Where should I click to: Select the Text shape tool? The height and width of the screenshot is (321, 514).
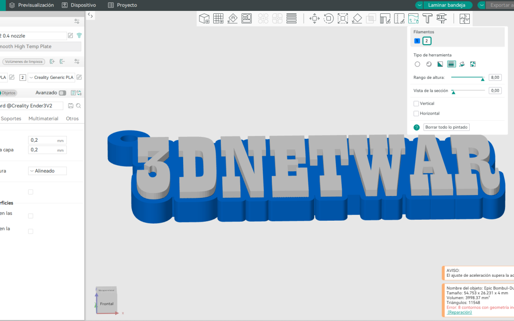[427, 19]
